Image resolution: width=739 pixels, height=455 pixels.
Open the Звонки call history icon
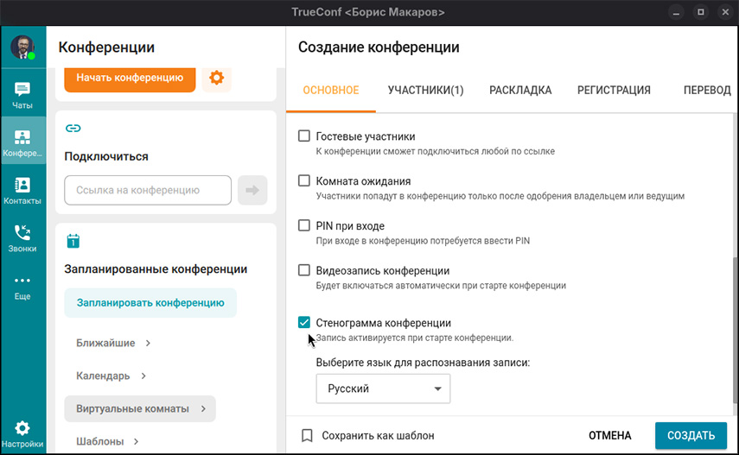(x=22, y=238)
